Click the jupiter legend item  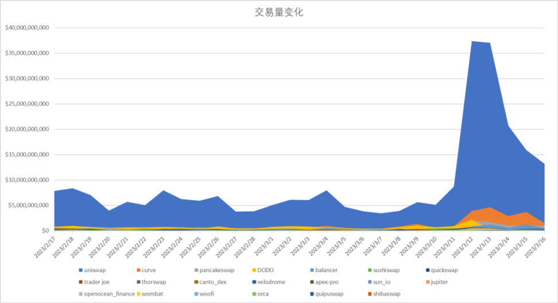click(436, 282)
